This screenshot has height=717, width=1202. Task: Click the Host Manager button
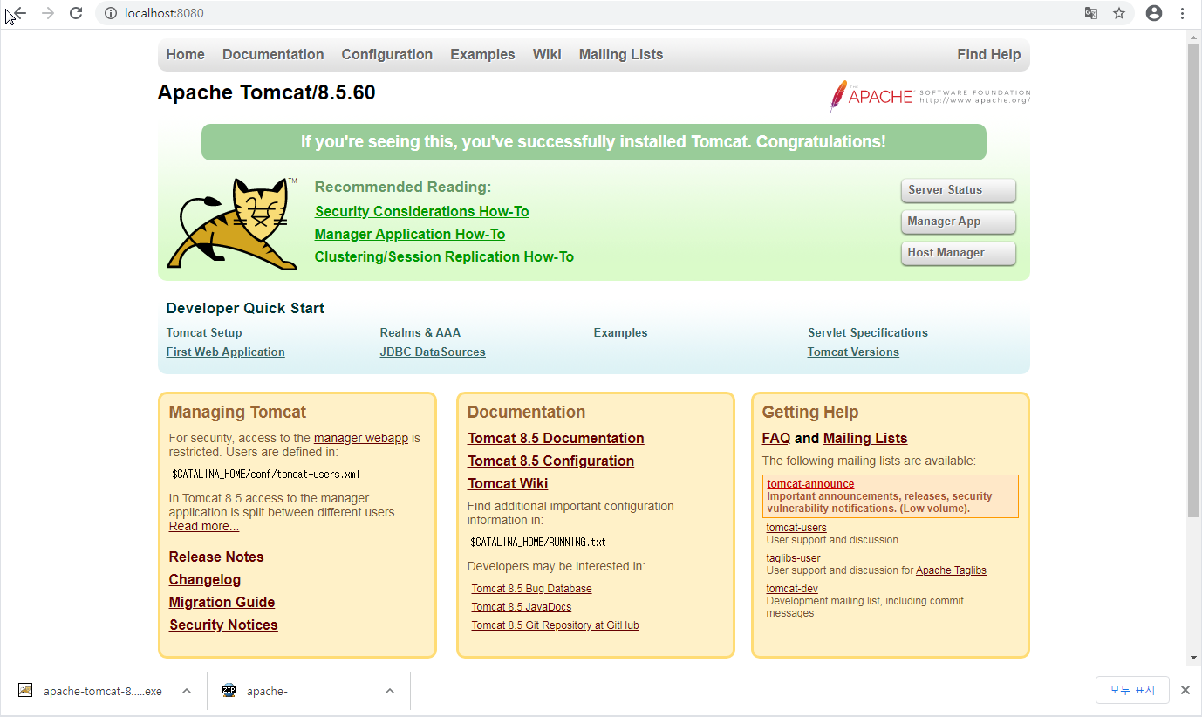(x=959, y=253)
